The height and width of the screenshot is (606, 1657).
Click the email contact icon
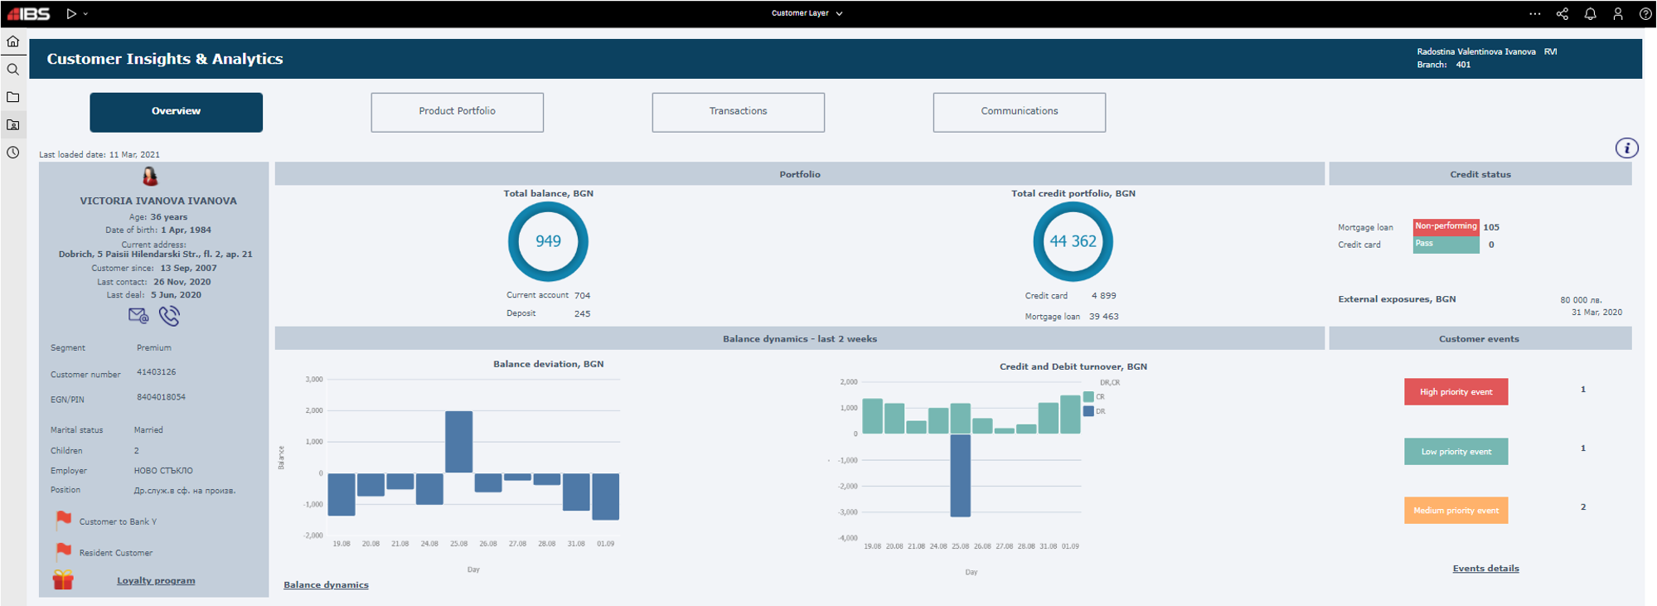pyautogui.click(x=138, y=316)
